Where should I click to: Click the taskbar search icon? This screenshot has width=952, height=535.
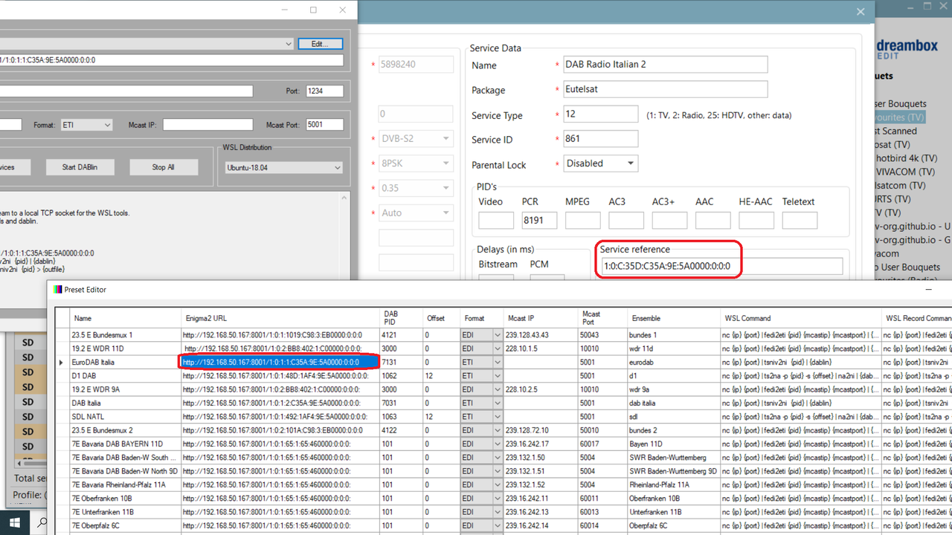click(42, 522)
